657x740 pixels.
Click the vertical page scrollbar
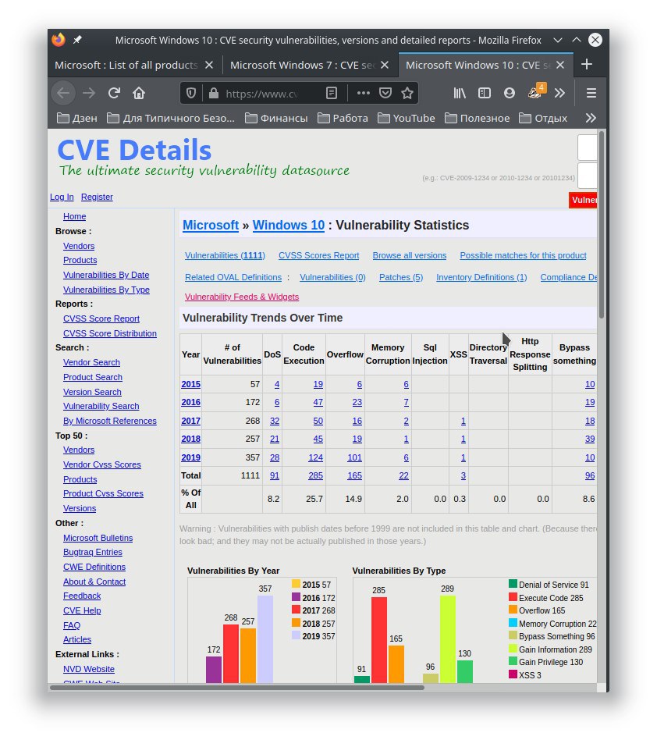click(x=602, y=226)
